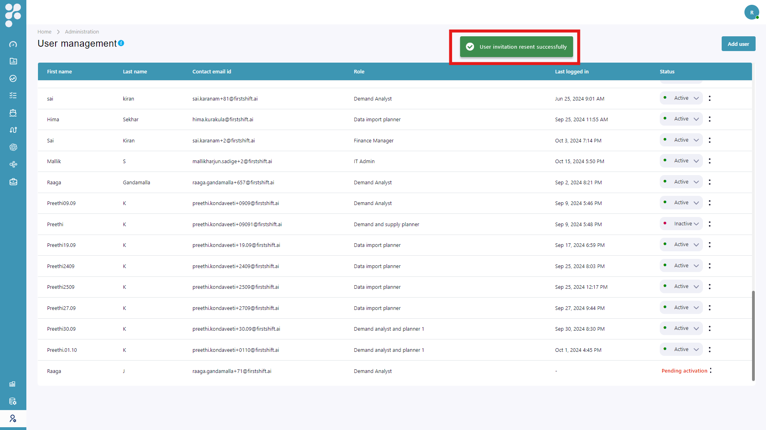Click the Oct 15, 2024 5:50 PM login time
Screen dimensions: 766x430
coord(579,162)
